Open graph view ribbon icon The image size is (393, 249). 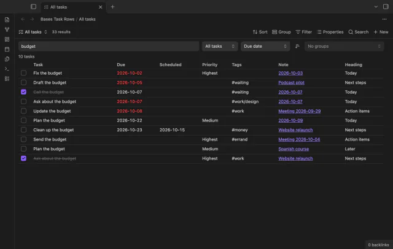click(x=7, y=29)
